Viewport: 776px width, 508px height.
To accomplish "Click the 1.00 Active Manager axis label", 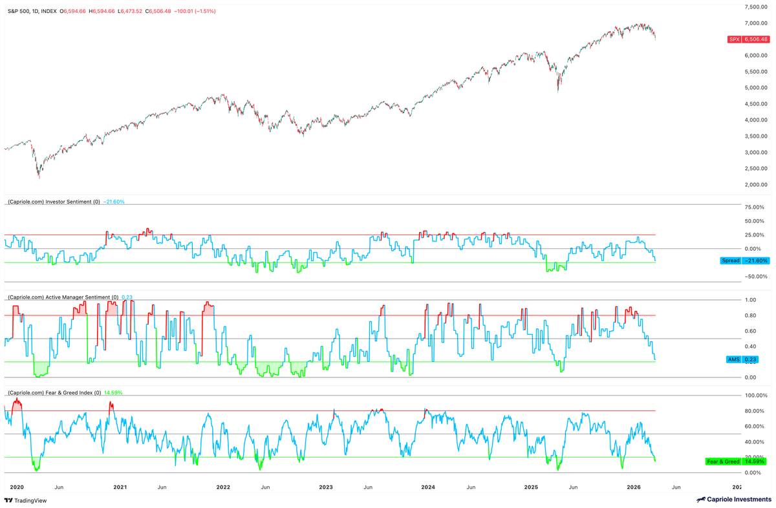I will click(x=750, y=300).
